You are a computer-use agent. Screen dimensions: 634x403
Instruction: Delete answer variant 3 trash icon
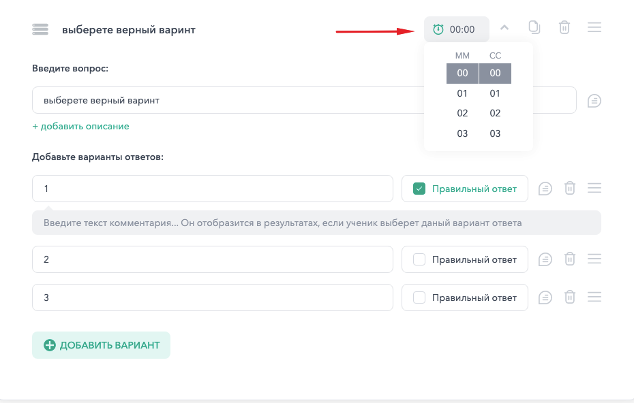click(x=570, y=297)
